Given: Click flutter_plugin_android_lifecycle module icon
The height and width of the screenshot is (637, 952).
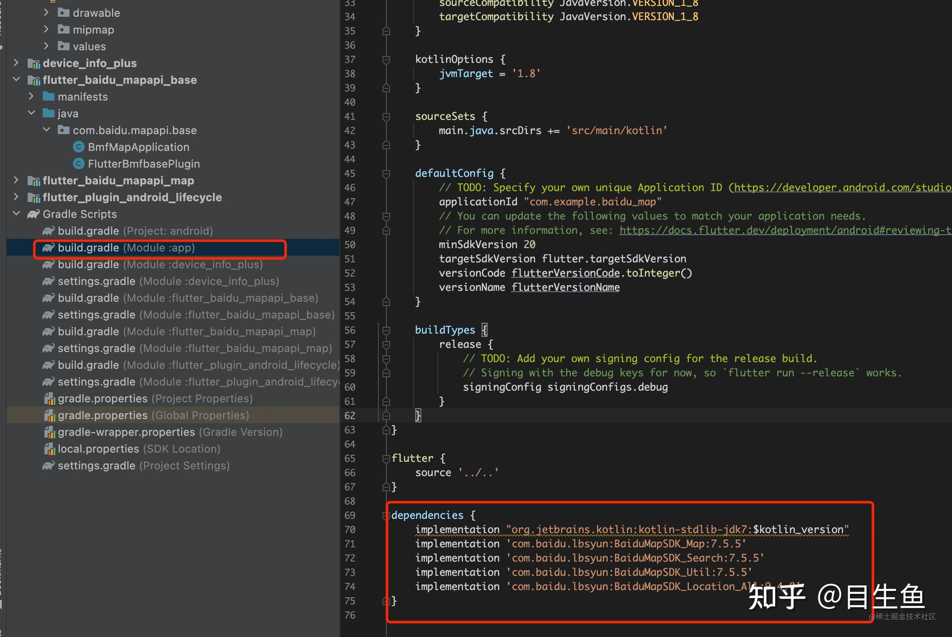Looking at the screenshot, I should pos(34,197).
